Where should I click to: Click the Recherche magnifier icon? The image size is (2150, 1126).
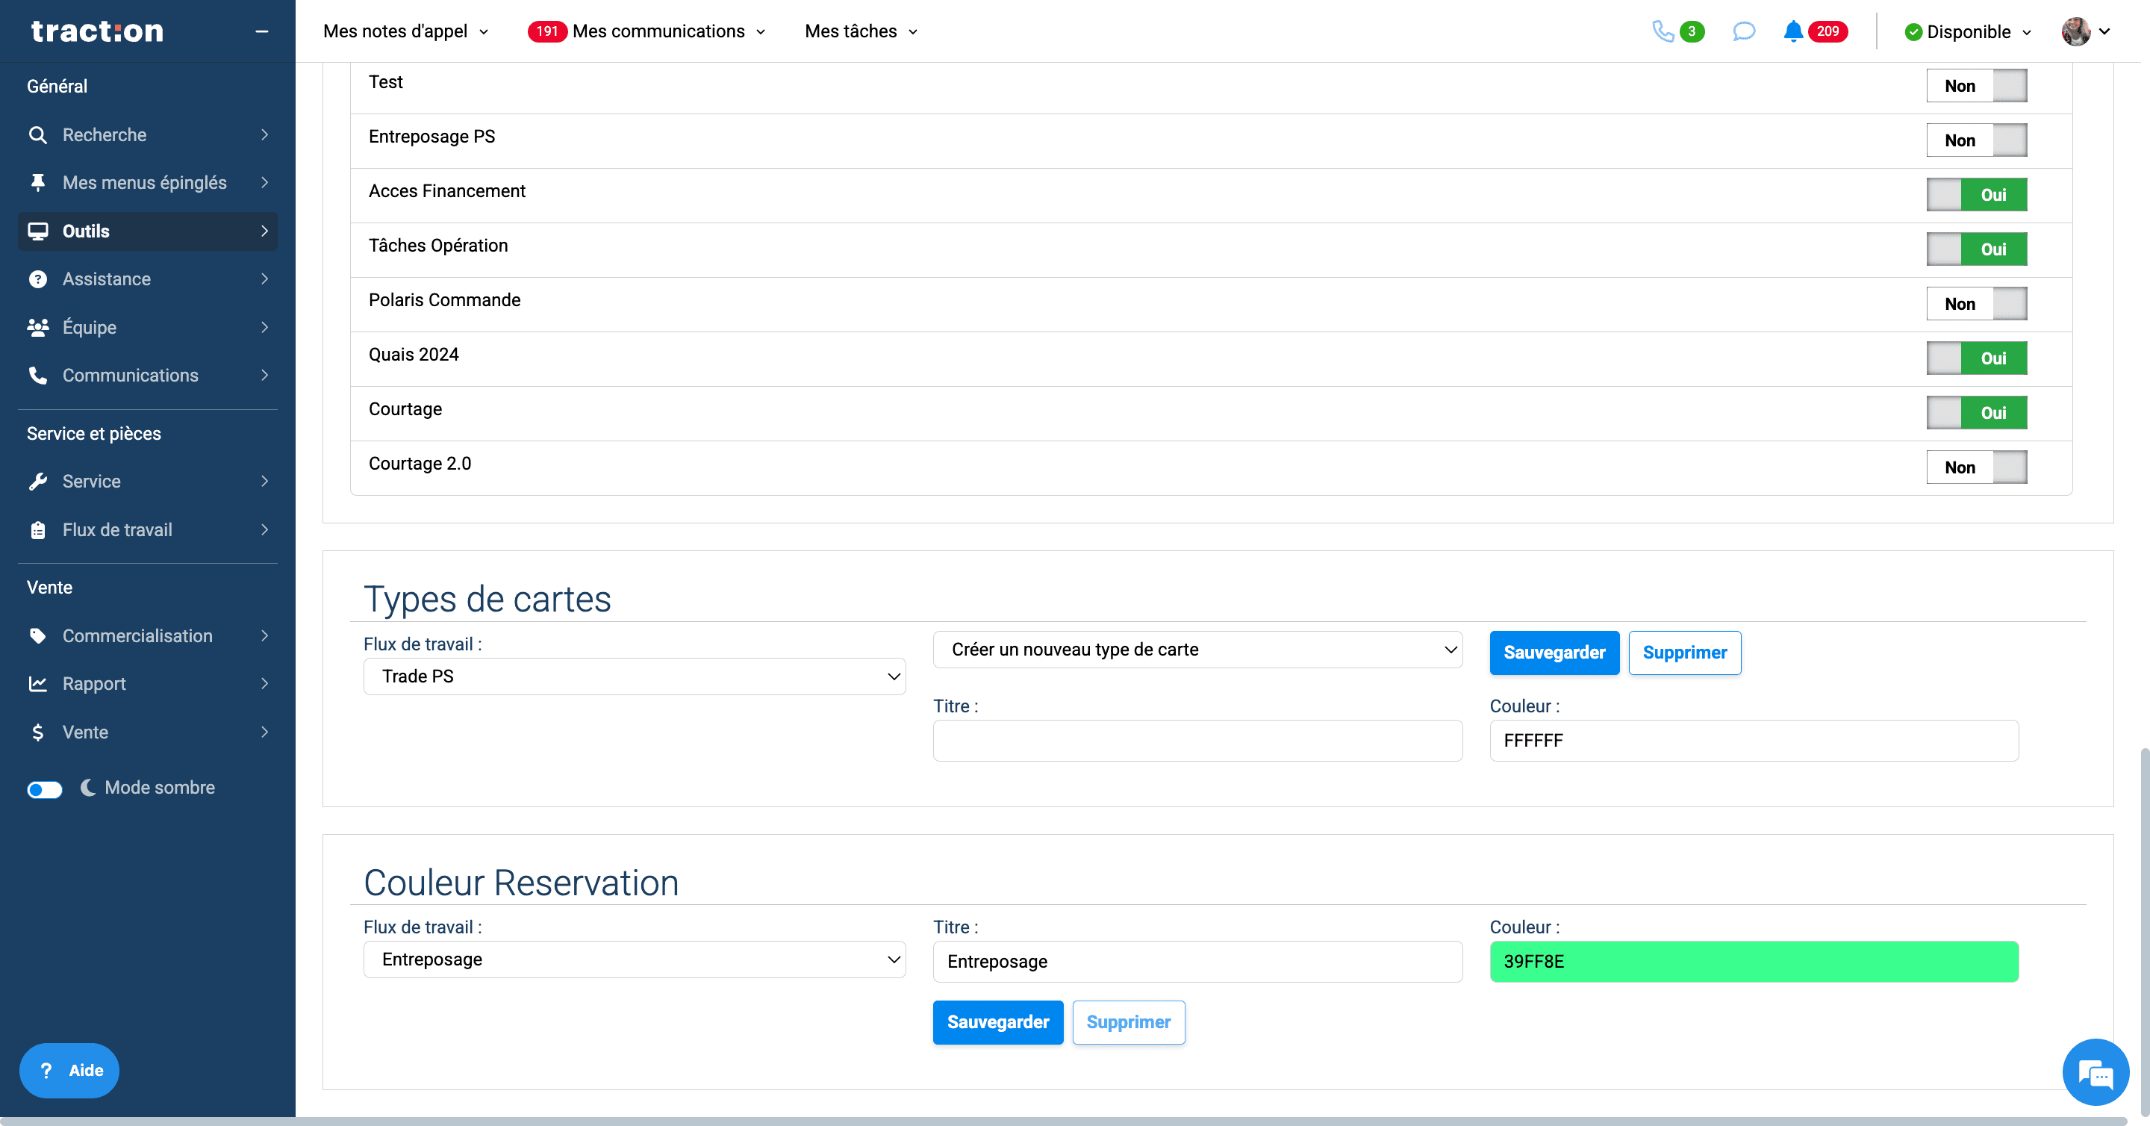[x=37, y=135]
